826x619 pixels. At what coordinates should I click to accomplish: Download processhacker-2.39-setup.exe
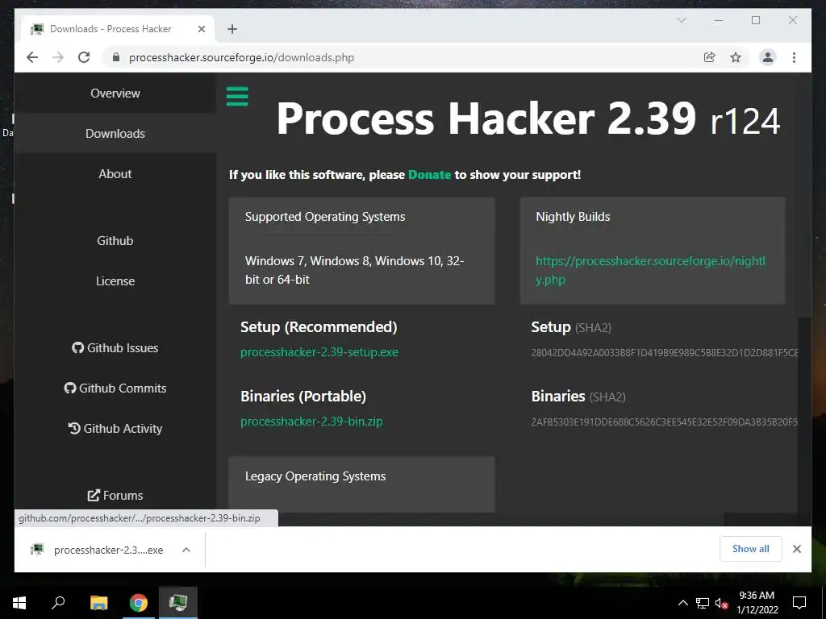[x=319, y=352]
